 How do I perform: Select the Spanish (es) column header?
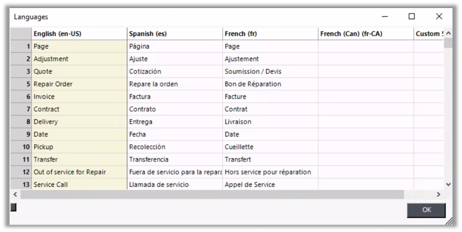click(175, 34)
